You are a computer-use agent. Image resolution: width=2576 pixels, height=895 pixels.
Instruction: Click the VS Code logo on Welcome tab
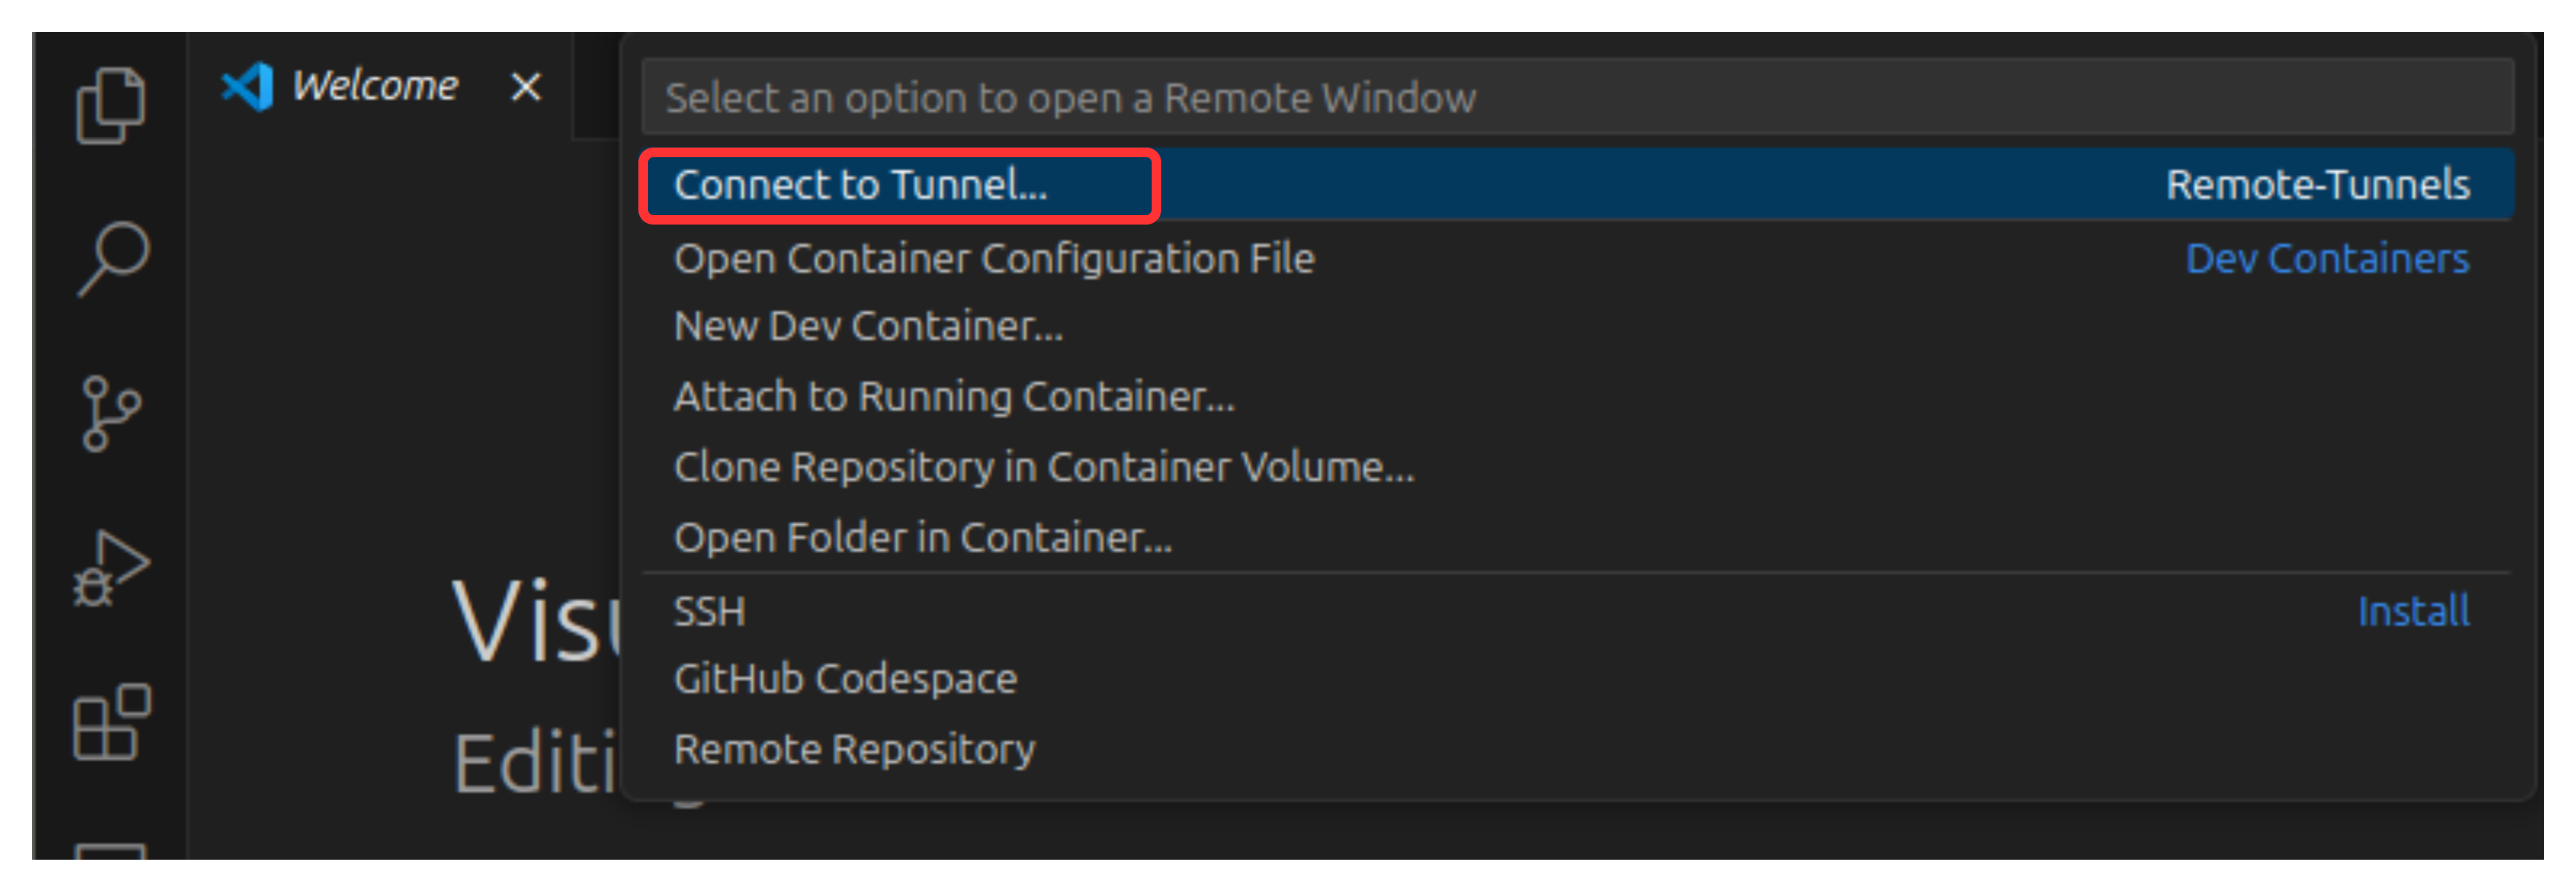tap(247, 87)
